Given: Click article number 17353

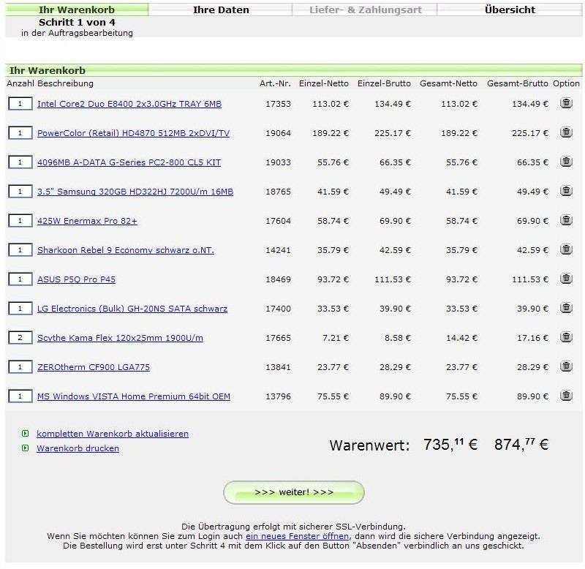Looking at the screenshot, I should [x=278, y=104].
